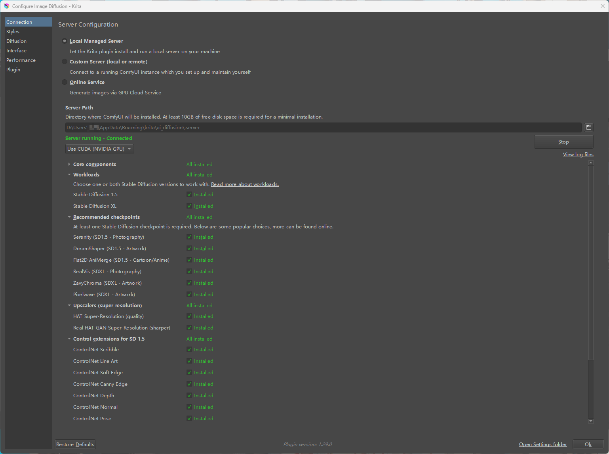
Task: Collapse Workloads section
Action: pyautogui.click(x=69, y=174)
